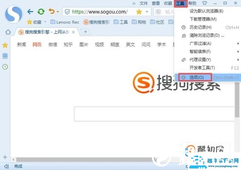Open 搜狗搜索引 bookmark
The image size is (241, 170).
click(x=96, y=22)
